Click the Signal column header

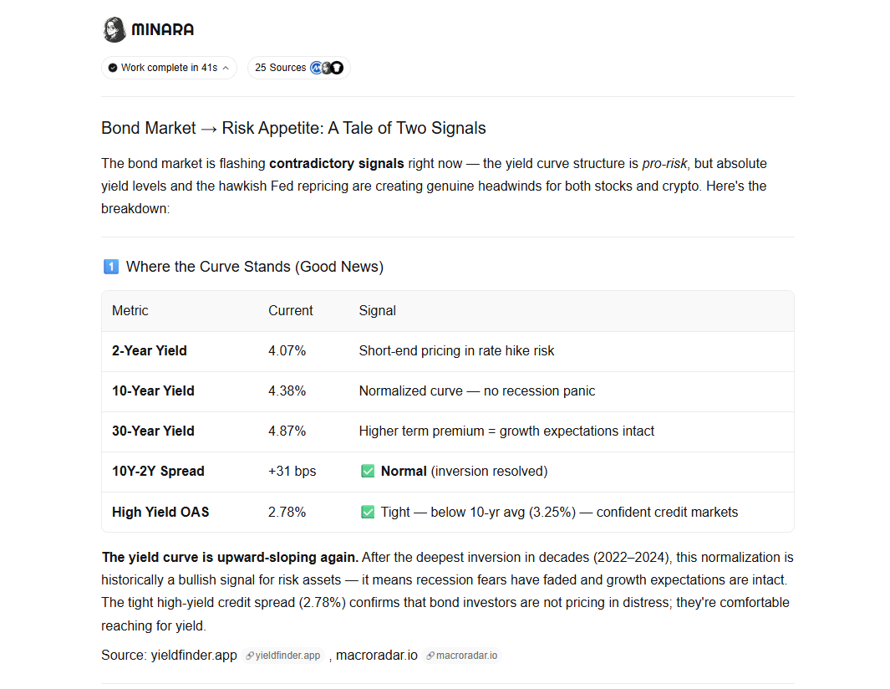[378, 311]
